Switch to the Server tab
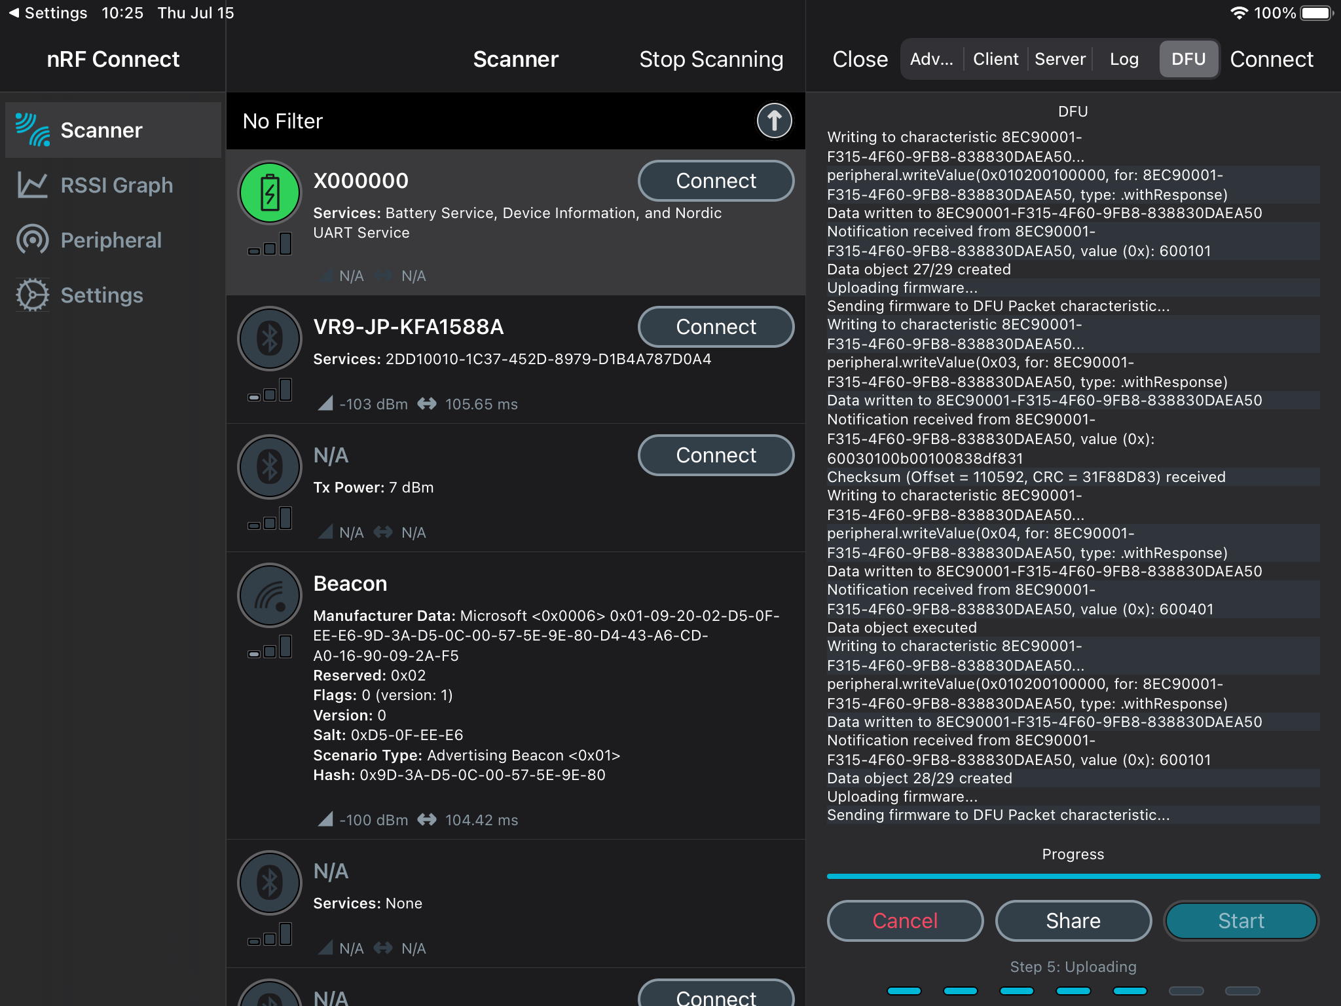Image resolution: width=1341 pixels, height=1006 pixels. (1059, 60)
